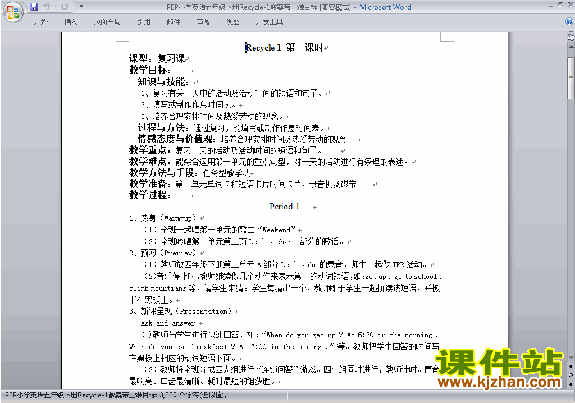This screenshot has width=575, height=403.
Task: Open the 视图 tab
Action: pos(232,22)
